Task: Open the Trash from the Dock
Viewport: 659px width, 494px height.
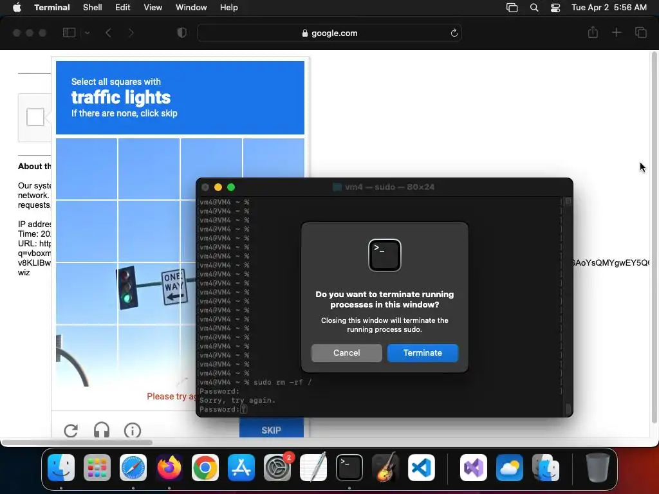Action: pyautogui.click(x=598, y=468)
